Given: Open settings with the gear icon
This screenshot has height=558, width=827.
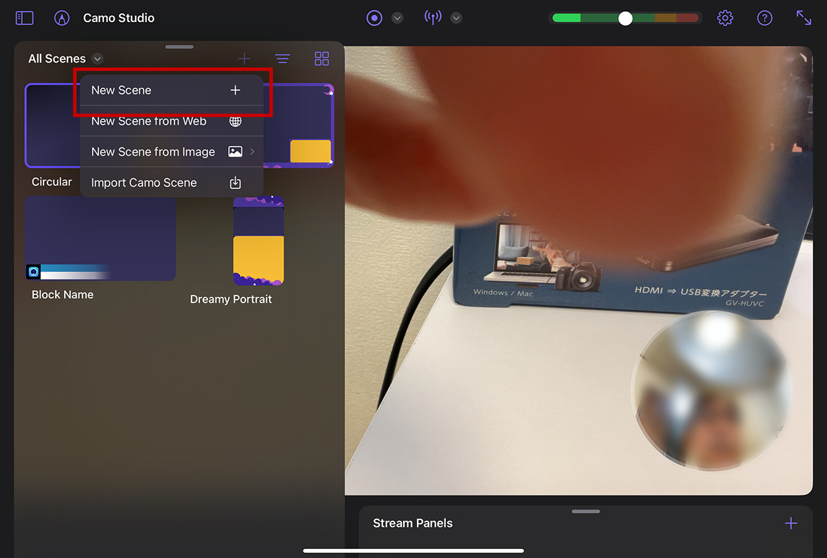Looking at the screenshot, I should click(x=725, y=18).
